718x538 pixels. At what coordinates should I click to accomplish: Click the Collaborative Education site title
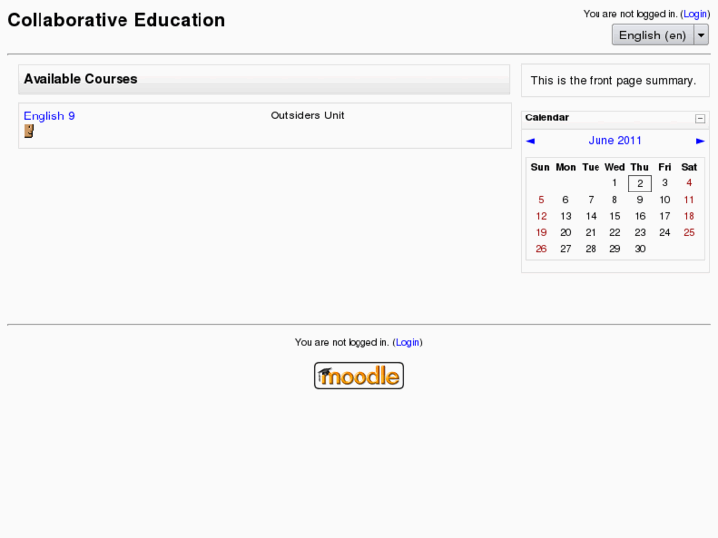click(x=117, y=20)
